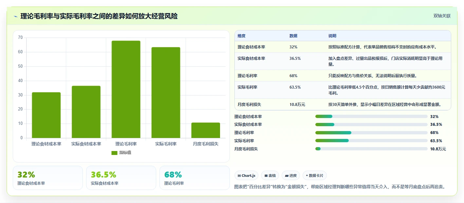Click the page title about 毛利率差异
Image resolution: width=464 pixels, height=203 pixels.
click(x=99, y=16)
